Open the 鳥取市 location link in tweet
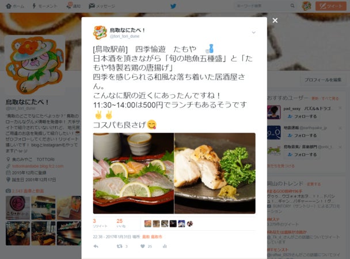Viewport: 350px width, 259px height. pos(157,237)
